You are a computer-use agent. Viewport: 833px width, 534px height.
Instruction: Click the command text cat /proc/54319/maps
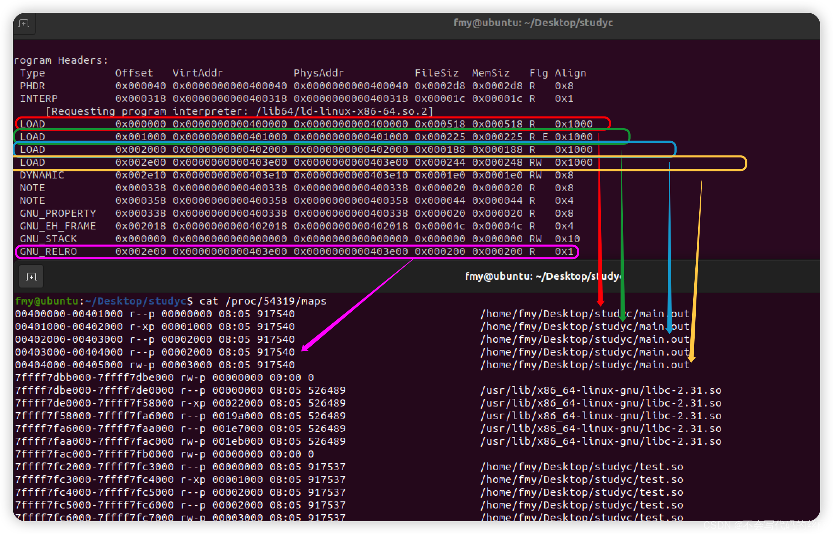pos(263,301)
